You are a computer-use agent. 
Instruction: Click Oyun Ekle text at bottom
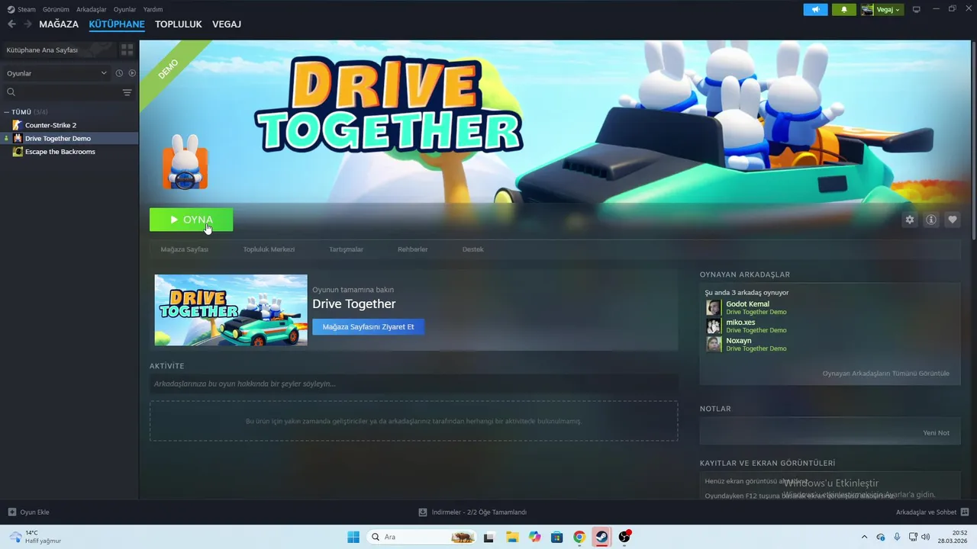point(34,512)
